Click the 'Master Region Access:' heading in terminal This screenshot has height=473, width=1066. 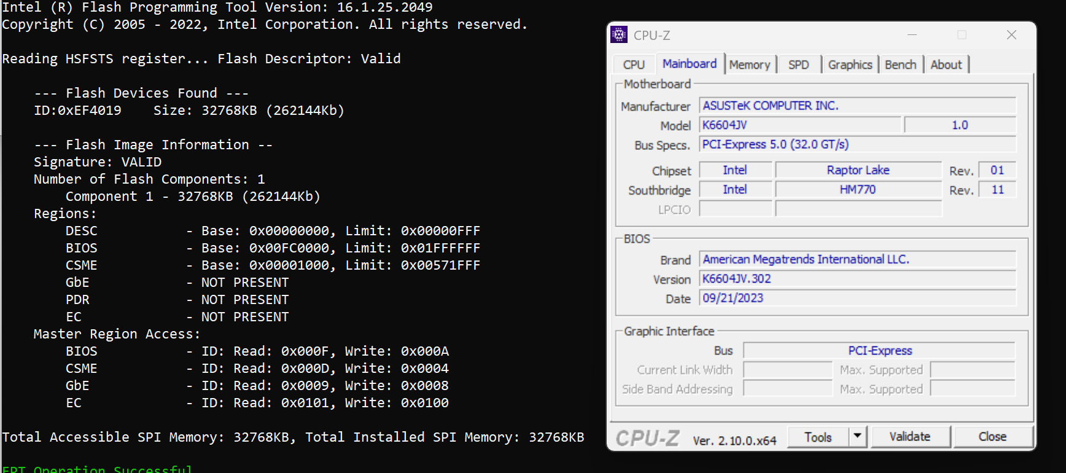pyautogui.click(x=117, y=334)
